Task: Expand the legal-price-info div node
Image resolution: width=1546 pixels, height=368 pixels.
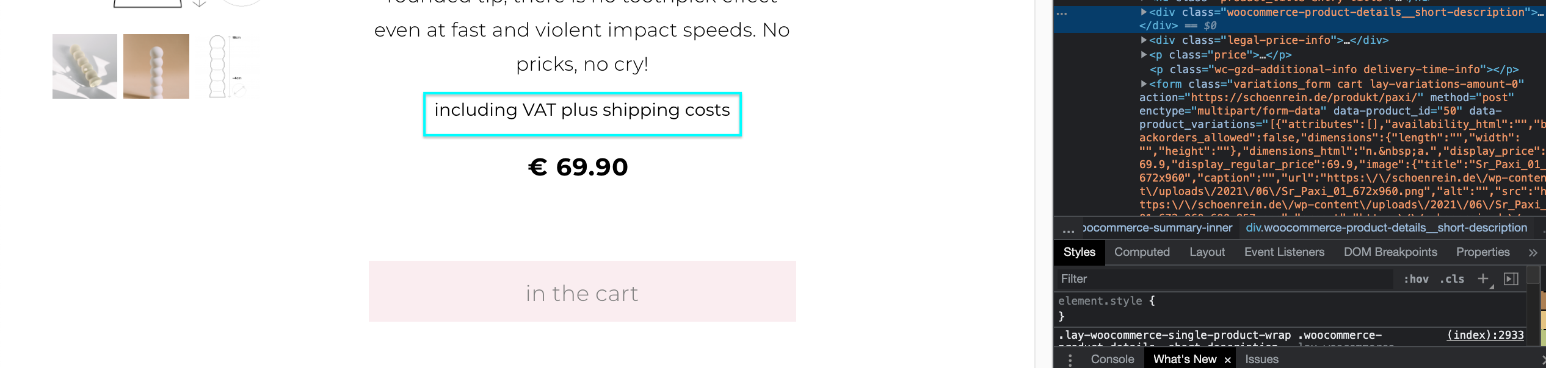Action: (1144, 40)
